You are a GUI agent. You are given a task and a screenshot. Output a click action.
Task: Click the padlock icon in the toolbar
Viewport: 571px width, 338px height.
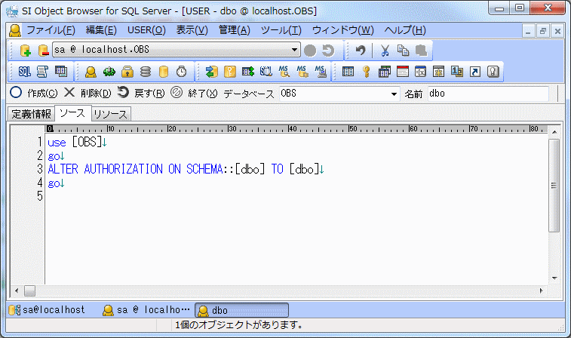pos(127,72)
